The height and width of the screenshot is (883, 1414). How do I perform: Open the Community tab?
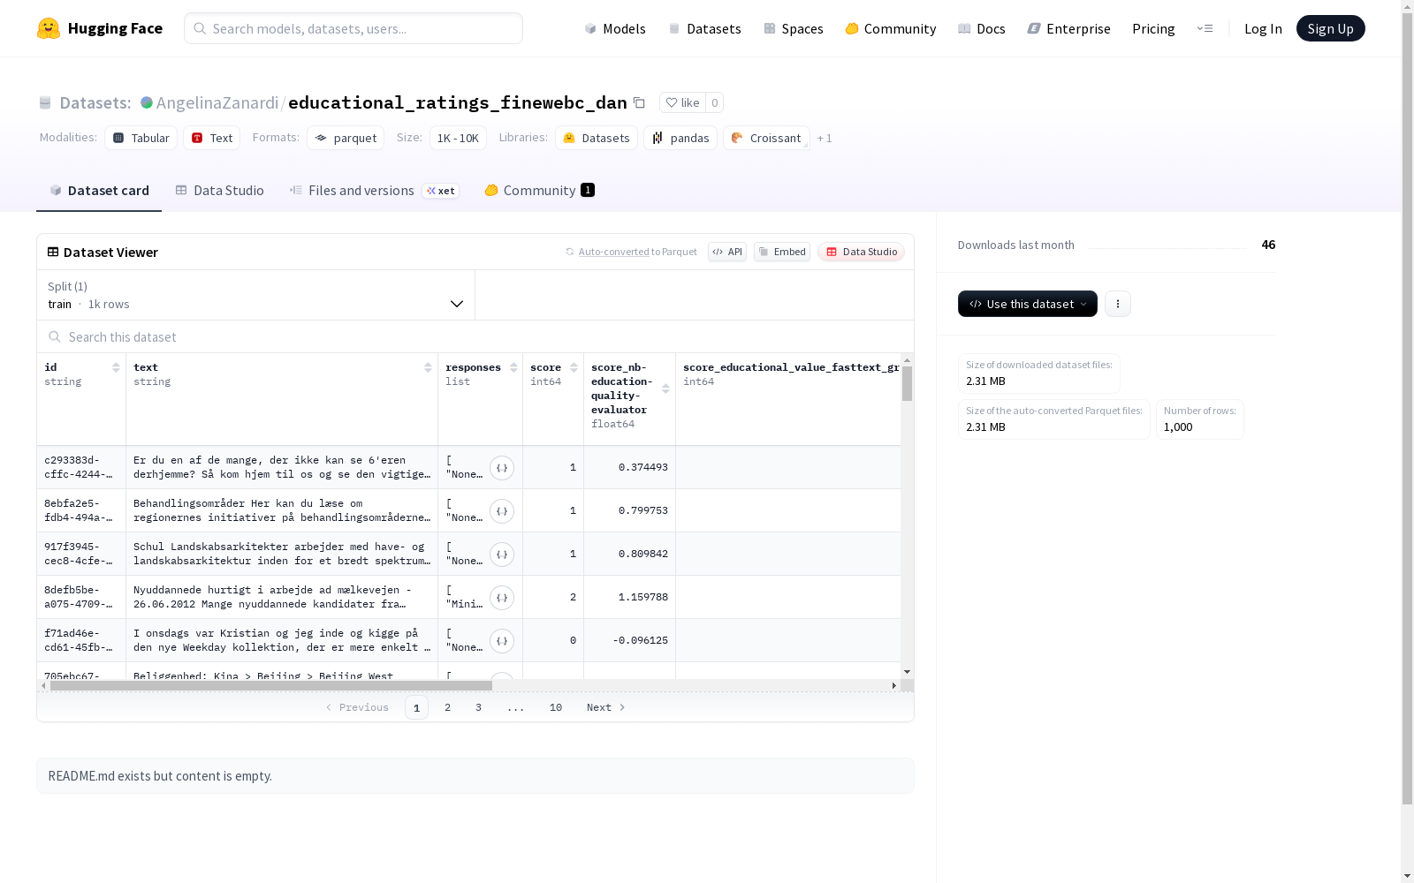click(x=539, y=191)
